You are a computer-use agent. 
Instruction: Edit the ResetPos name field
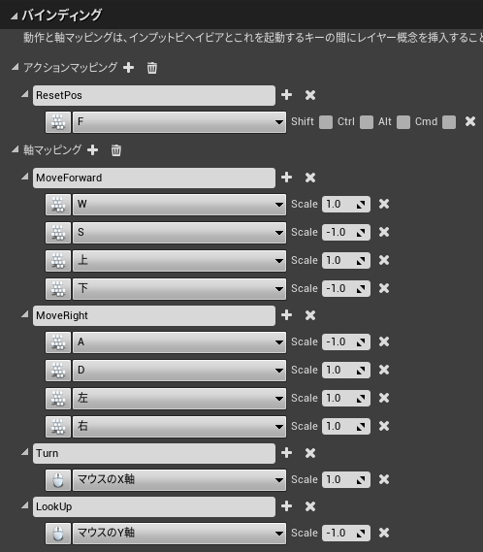point(154,95)
